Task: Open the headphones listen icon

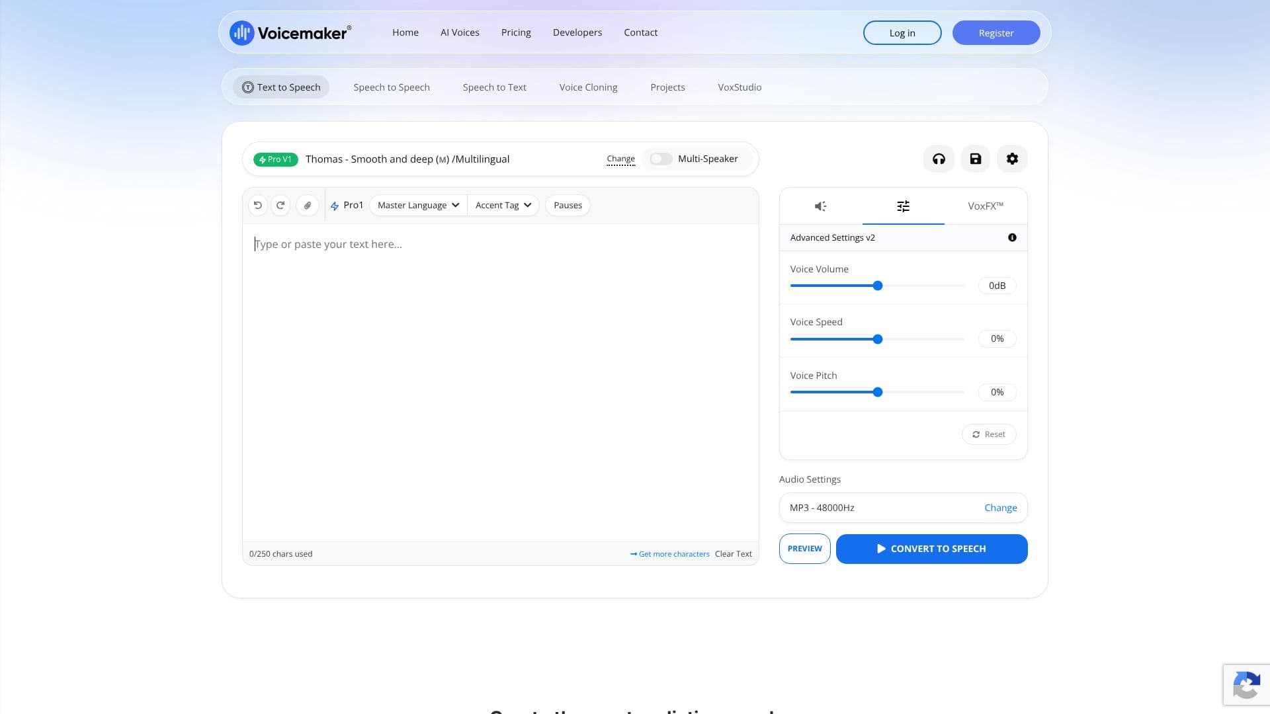Action: point(939,159)
